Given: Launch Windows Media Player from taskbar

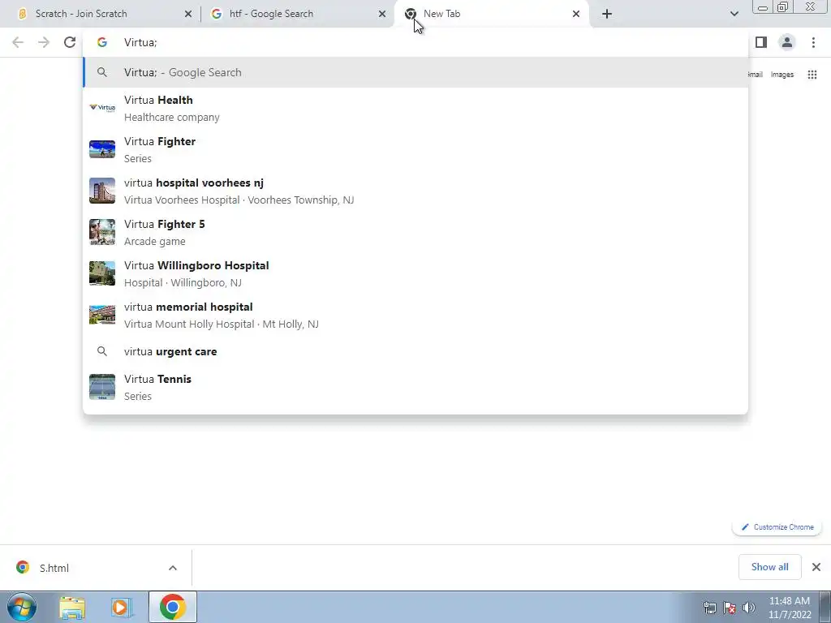Looking at the screenshot, I should pyautogui.click(x=122, y=608).
